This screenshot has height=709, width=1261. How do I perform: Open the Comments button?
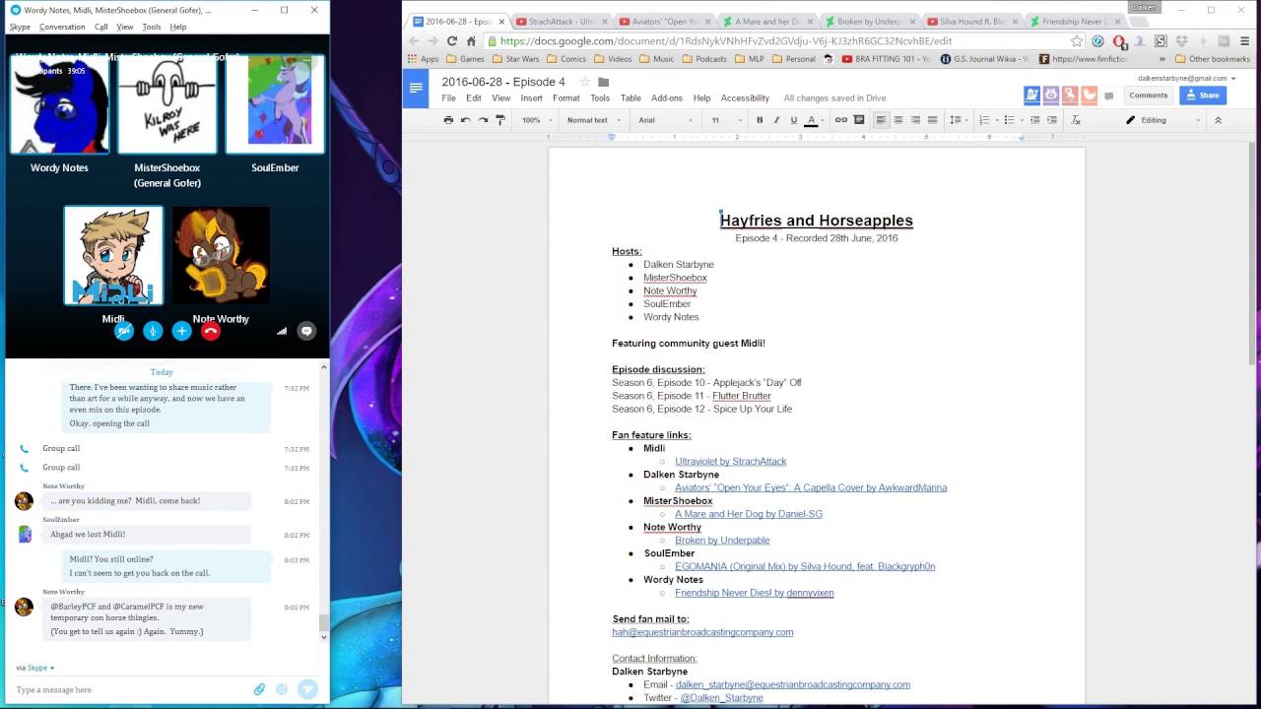tap(1148, 96)
